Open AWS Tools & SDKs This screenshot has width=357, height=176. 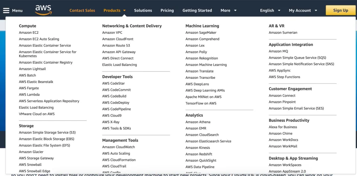116,128
